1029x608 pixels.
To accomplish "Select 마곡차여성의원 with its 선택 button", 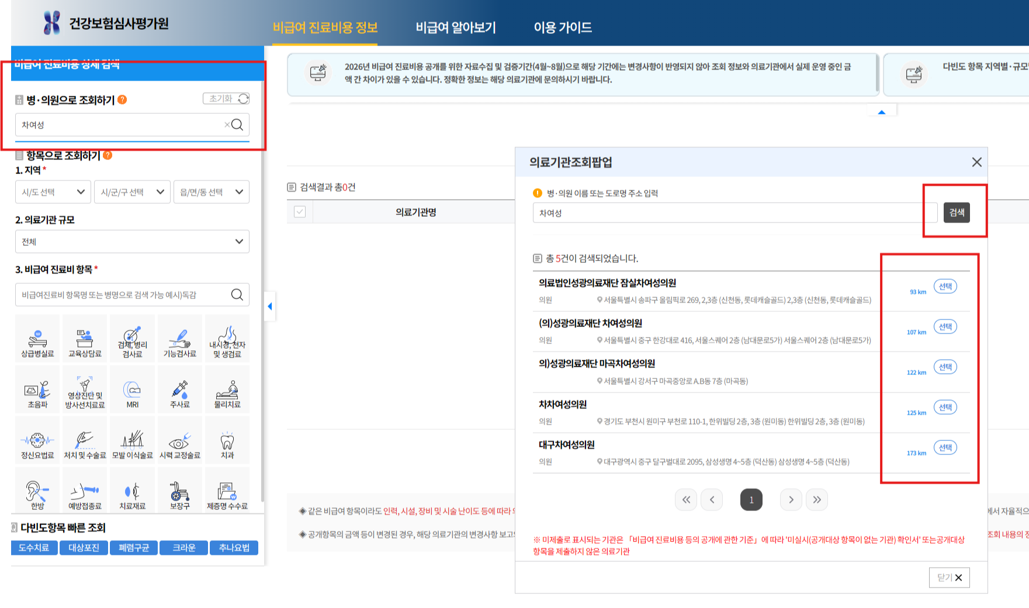I will [945, 367].
